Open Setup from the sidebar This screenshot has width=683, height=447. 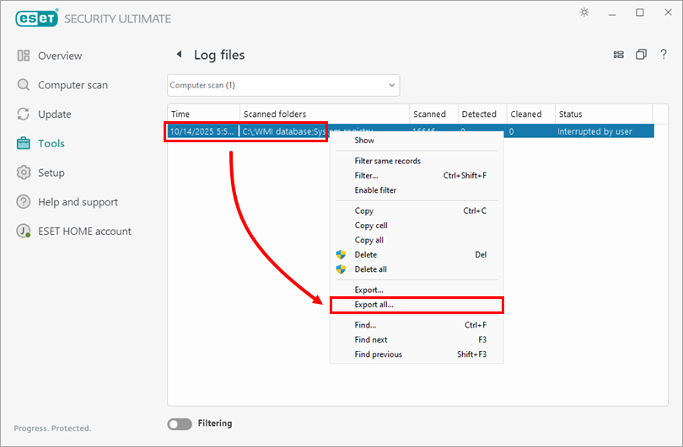click(51, 173)
